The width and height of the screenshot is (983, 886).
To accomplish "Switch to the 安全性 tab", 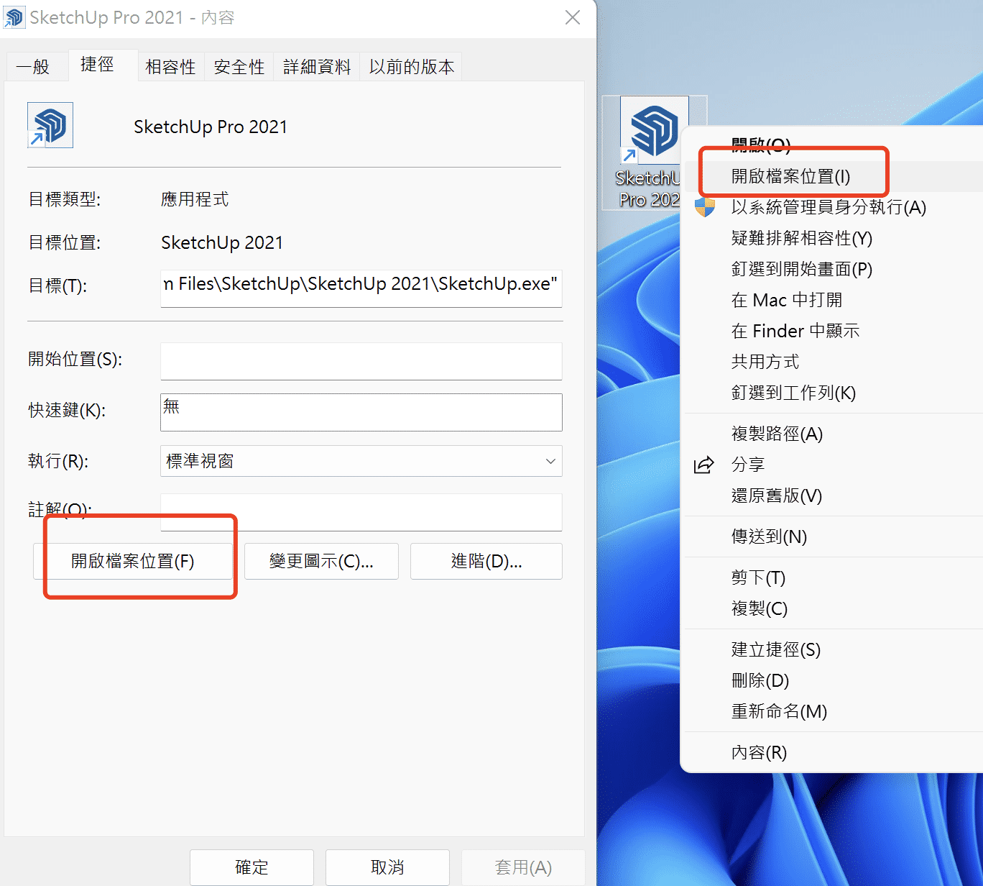I will (239, 67).
